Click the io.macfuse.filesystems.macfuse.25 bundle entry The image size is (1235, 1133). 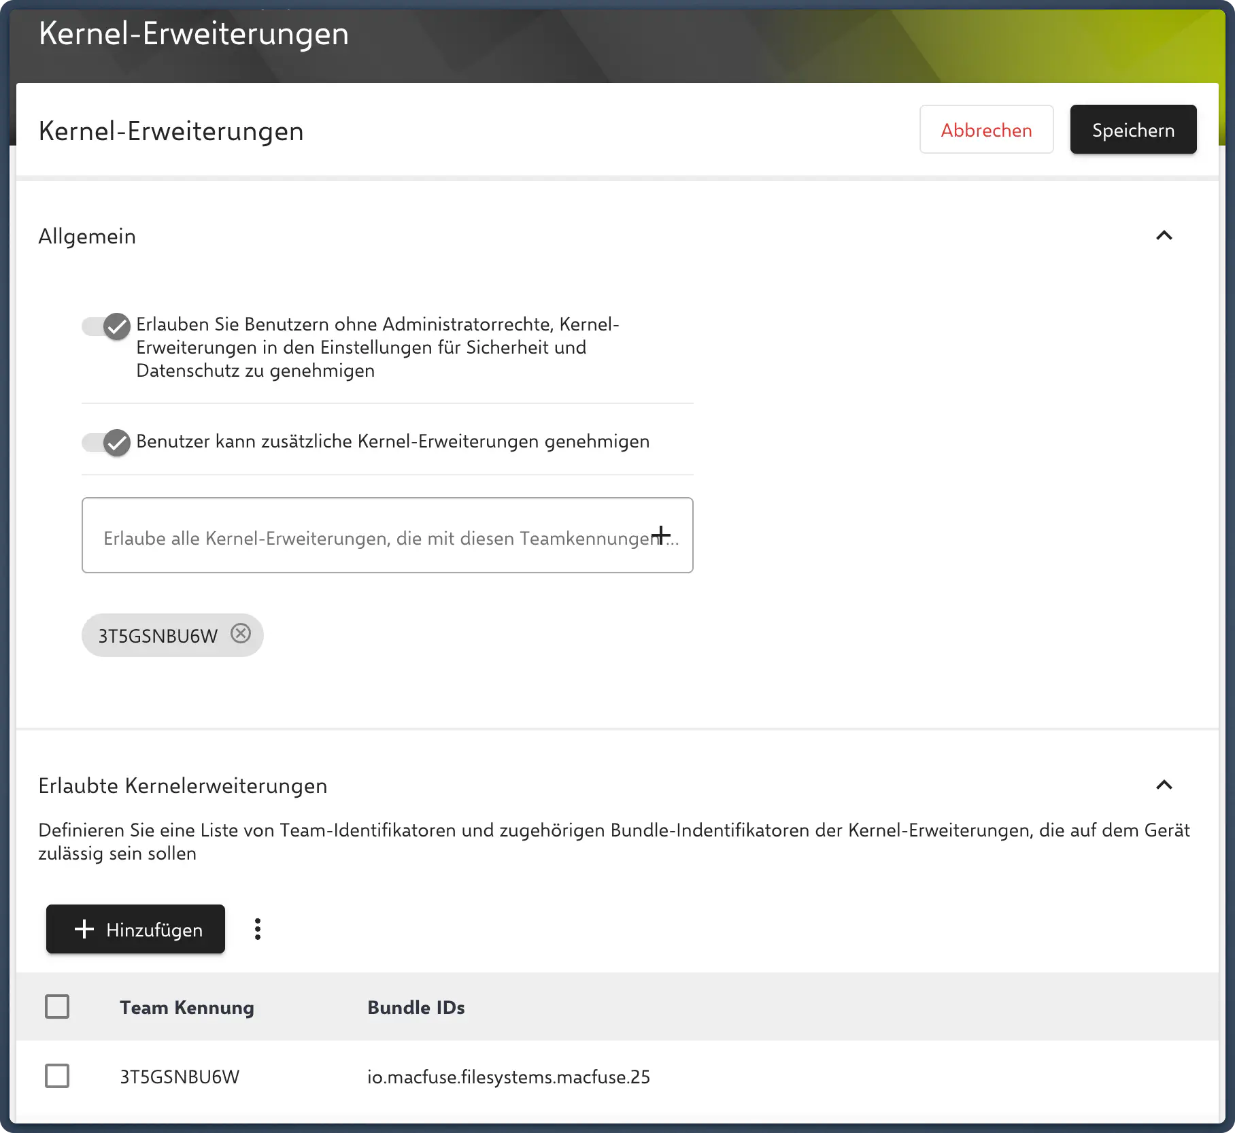click(x=508, y=1077)
